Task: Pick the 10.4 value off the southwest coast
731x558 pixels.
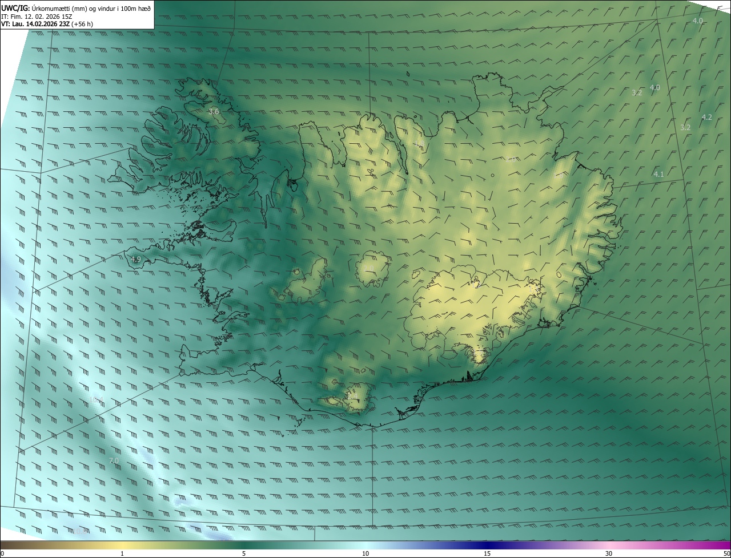Action: (97, 399)
